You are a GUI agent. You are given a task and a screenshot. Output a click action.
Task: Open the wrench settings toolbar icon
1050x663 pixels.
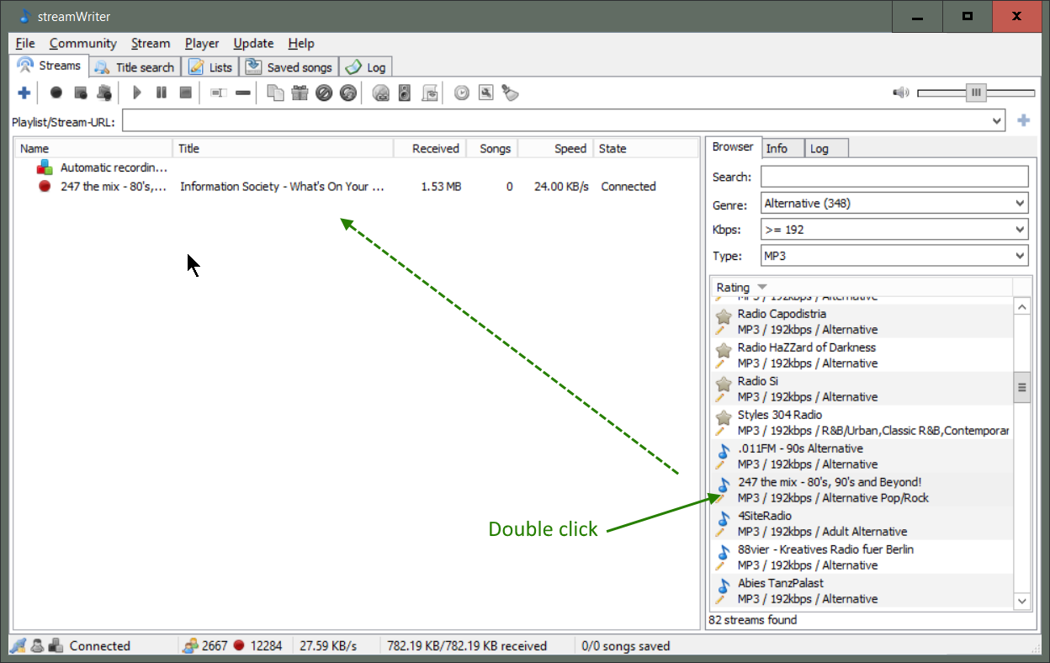pyautogui.click(x=485, y=93)
